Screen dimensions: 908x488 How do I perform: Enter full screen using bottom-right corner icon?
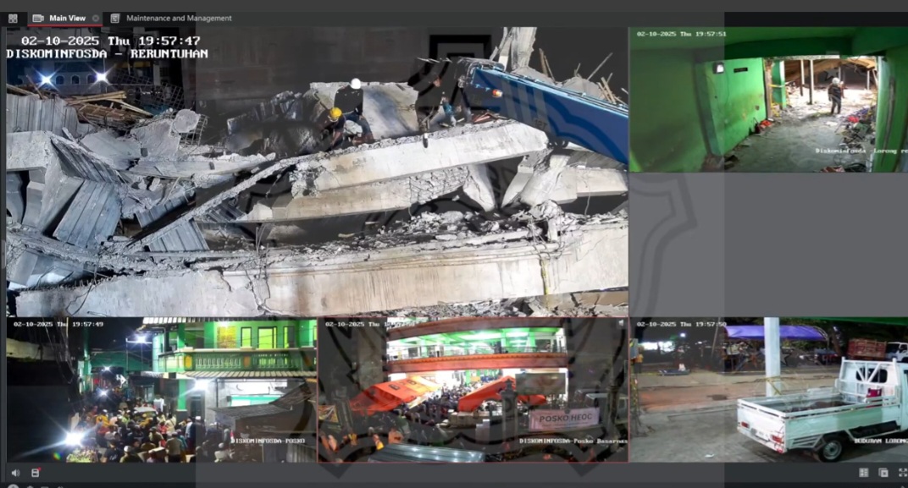pos(902,473)
